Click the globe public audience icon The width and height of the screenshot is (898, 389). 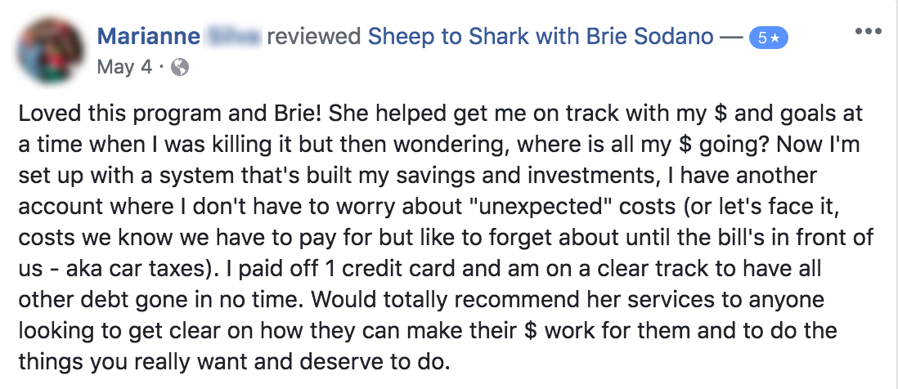[180, 68]
